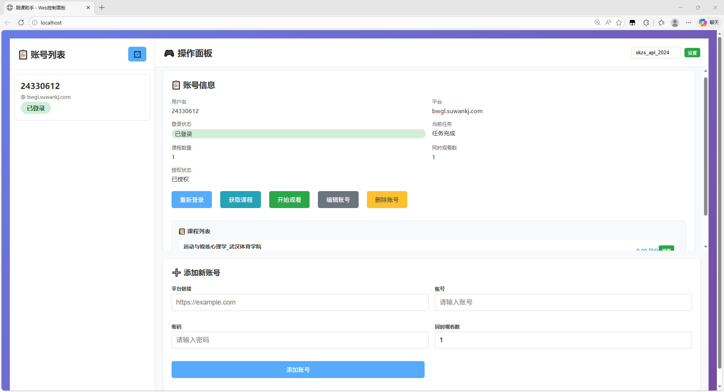Start watching with the 开始观看 button
Screen dimensions: 724x392
pos(289,199)
